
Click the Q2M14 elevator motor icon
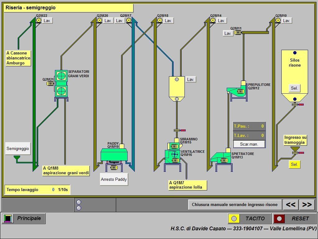[213, 20]
